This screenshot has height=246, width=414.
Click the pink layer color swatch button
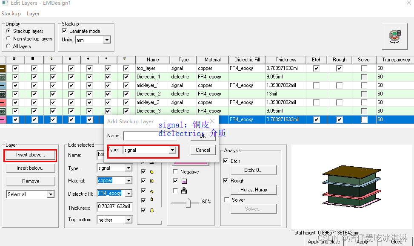190,164
